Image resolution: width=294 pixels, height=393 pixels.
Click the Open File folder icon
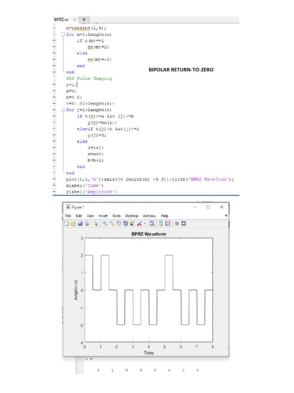73,224
